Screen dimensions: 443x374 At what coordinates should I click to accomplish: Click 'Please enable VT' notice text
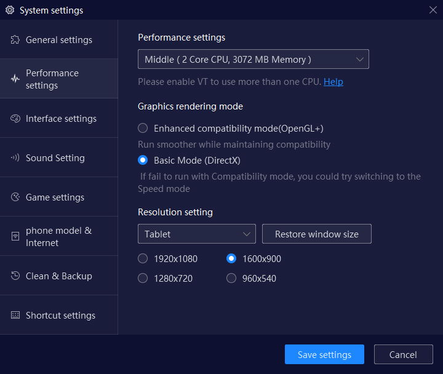(229, 82)
